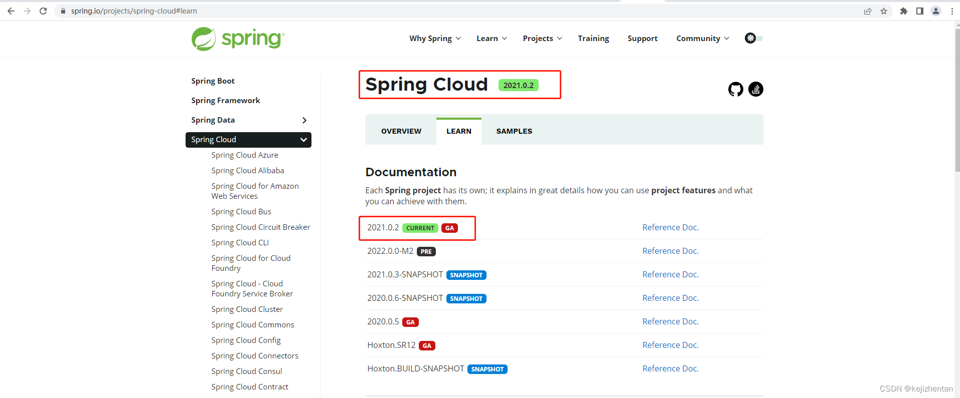The height and width of the screenshot is (398, 960).
Task: Click the browser forward arrow
Action: [27, 11]
